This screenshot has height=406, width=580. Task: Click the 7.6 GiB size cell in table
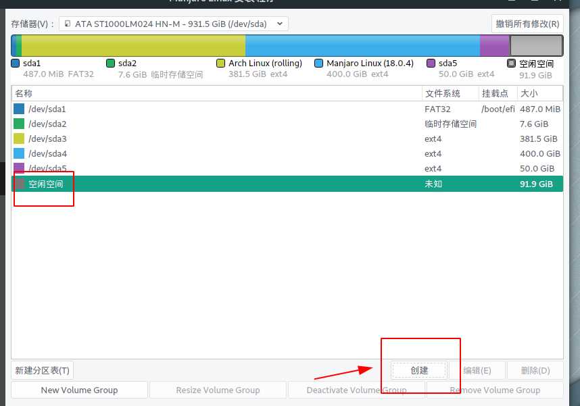pyautogui.click(x=534, y=124)
